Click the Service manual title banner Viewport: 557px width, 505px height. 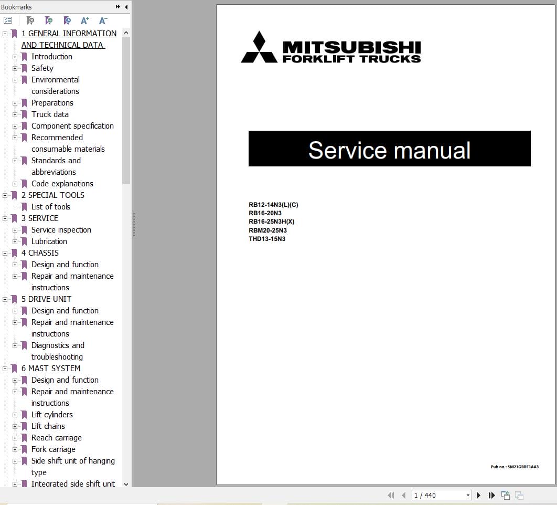point(389,149)
